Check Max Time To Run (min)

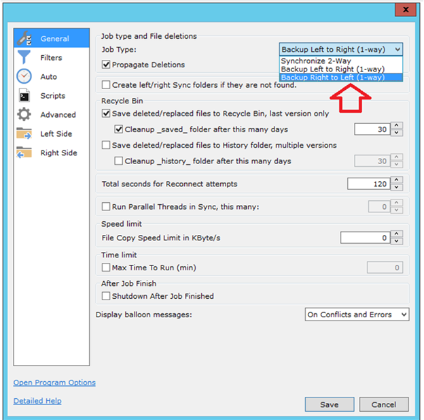click(106, 268)
